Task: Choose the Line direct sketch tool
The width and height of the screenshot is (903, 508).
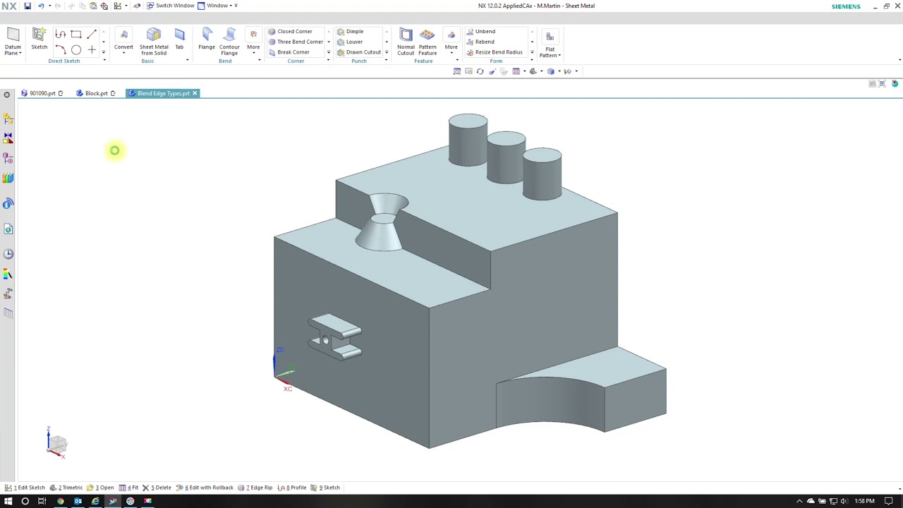Action: [92, 34]
